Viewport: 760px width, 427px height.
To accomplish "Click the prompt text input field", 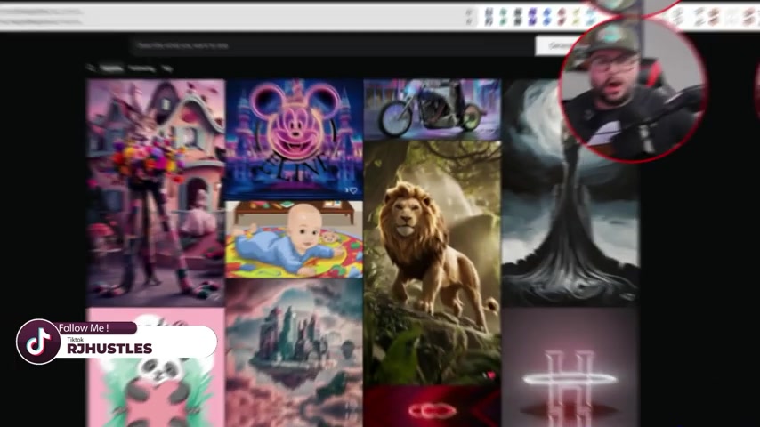I will pyautogui.click(x=332, y=45).
